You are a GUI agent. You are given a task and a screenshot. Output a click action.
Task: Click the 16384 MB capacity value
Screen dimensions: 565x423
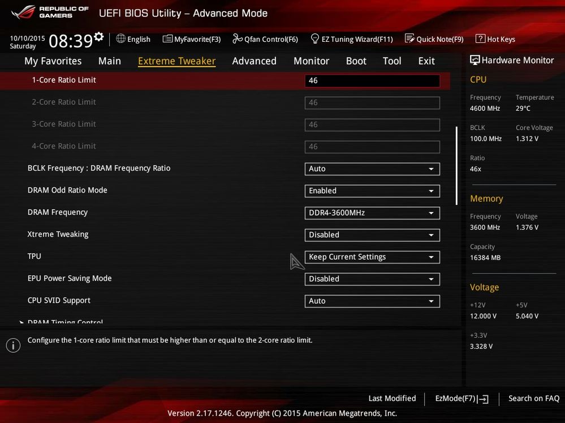pyautogui.click(x=485, y=258)
